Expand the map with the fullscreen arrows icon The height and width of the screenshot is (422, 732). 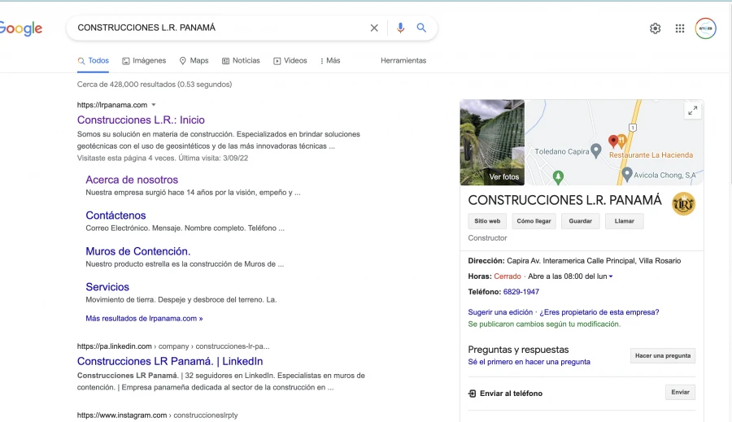pyautogui.click(x=692, y=111)
